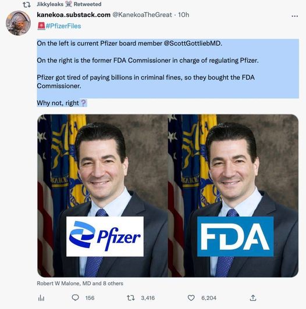Like the tweet with the heart icon
The image size is (306, 309).
tap(191, 297)
